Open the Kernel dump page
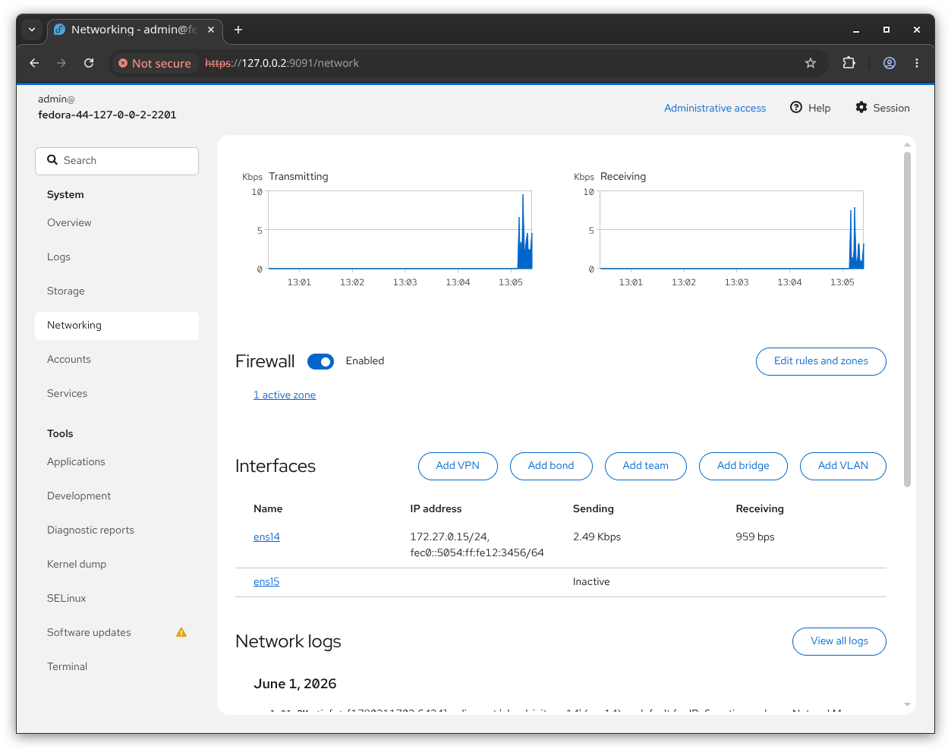 [x=117, y=564]
